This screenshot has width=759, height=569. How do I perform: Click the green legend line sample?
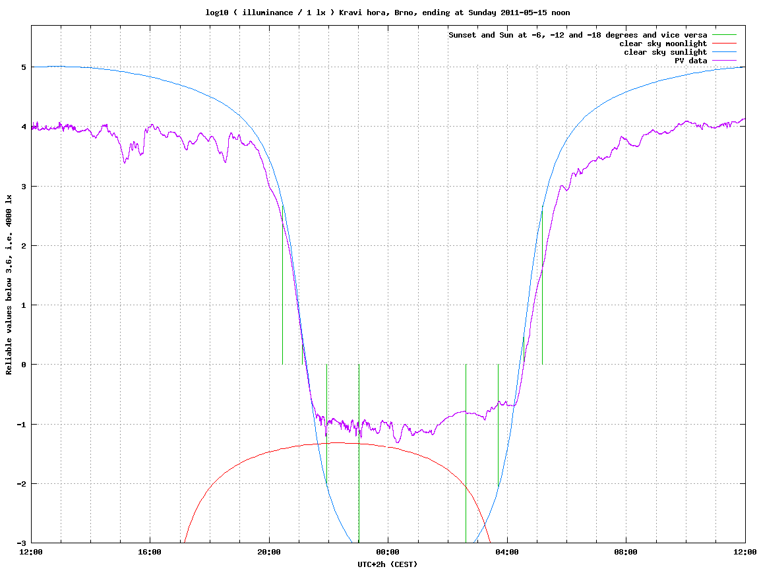point(724,35)
